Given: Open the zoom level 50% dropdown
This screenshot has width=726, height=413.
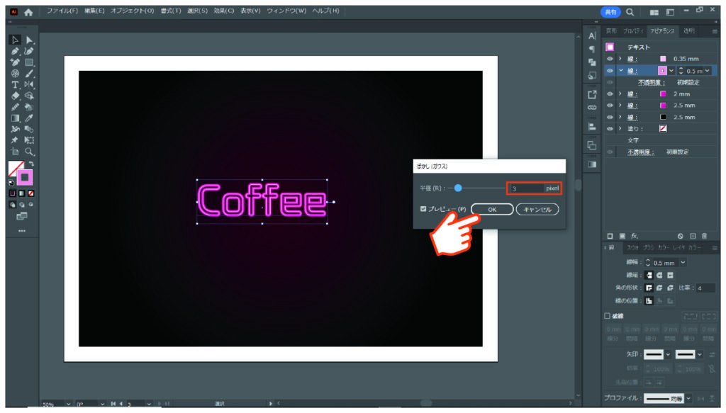Looking at the screenshot, I should coord(68,404).
